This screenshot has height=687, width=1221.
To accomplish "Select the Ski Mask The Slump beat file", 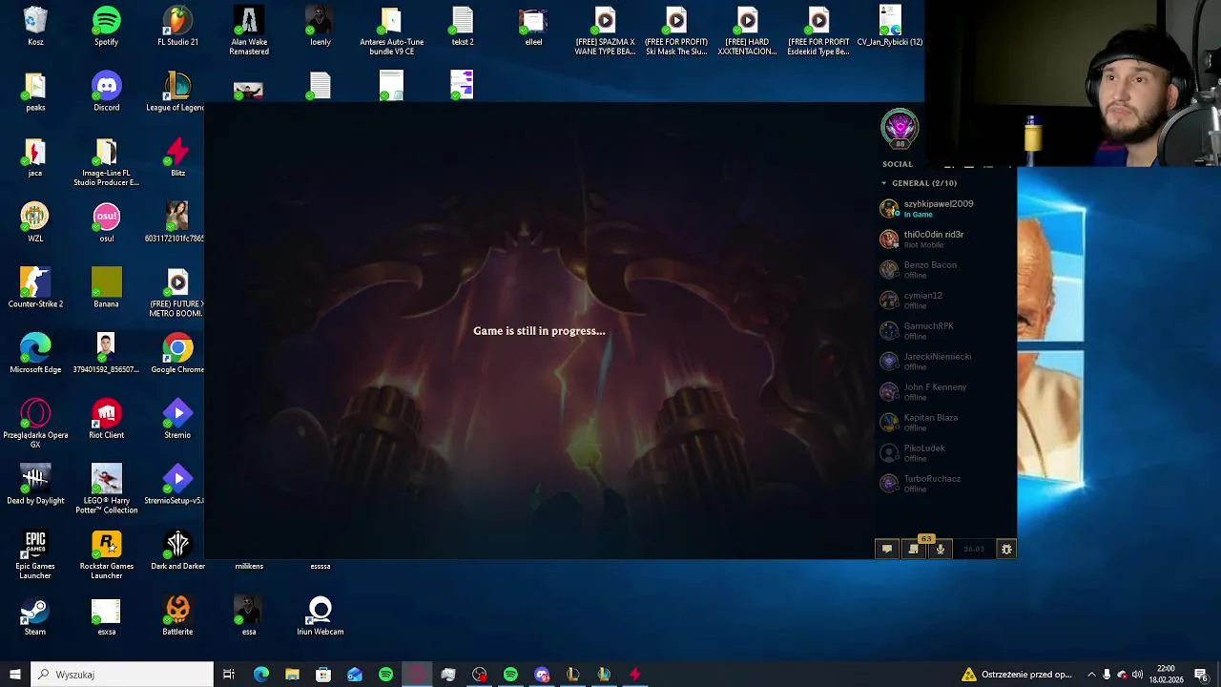I will pos(675,31).
